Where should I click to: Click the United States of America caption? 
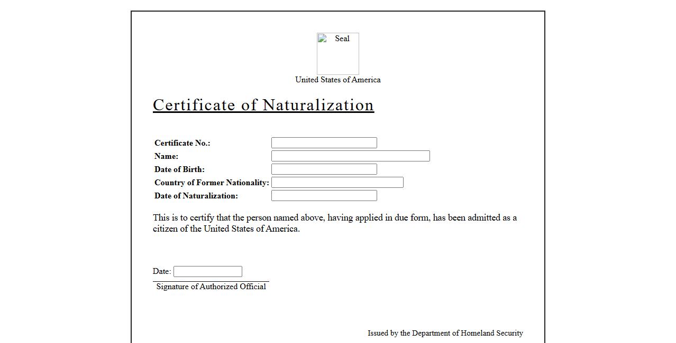point(337,80)
